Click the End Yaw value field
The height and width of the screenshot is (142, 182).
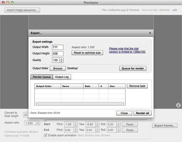point(90,130)
